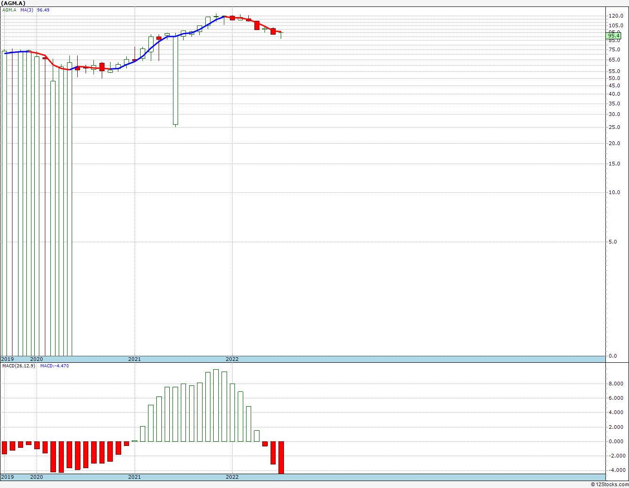
Task: Click the 75.0 price axis label
Action: coord(615,49)
